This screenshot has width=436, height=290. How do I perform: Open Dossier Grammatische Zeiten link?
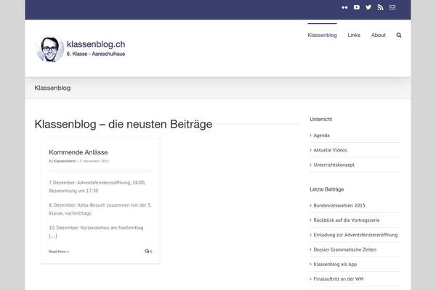[x=344, y=249]
